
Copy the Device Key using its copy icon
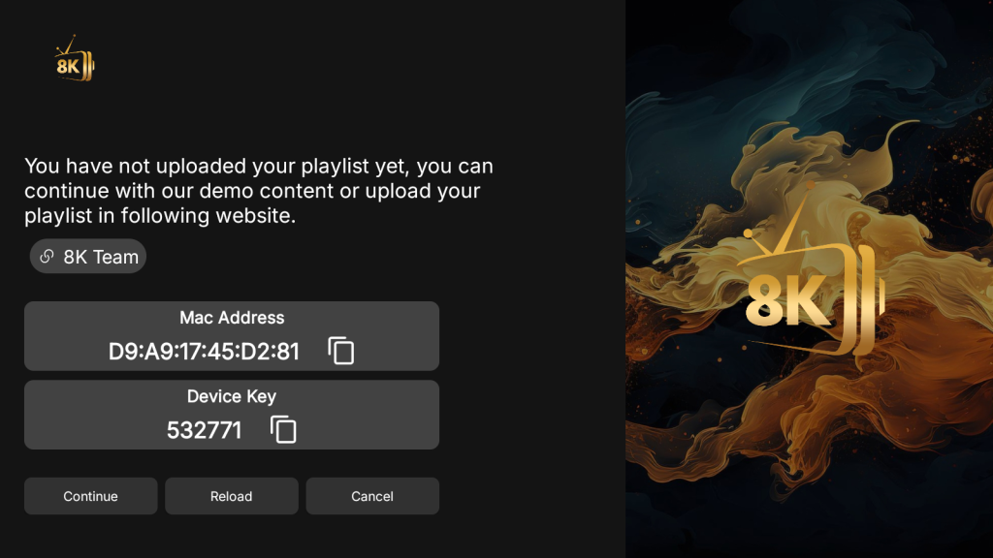[x=283, y=429]
